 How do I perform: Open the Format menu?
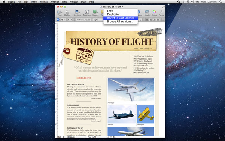pyautogui.click(x=44, y=2)
